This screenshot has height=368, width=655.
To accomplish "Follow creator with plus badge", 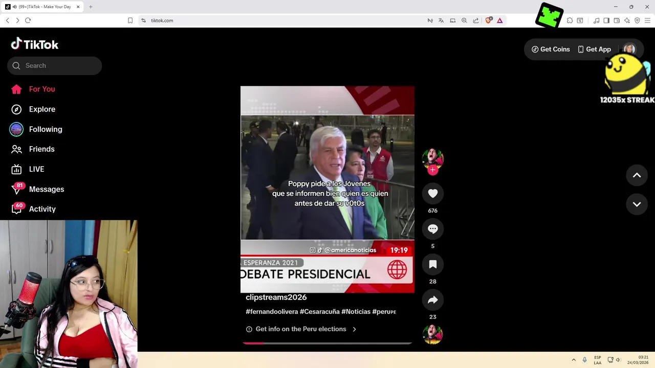I will point(433,170).
